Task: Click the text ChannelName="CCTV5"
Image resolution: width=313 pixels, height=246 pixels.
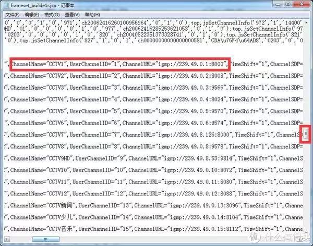Action: coord(39,111)
